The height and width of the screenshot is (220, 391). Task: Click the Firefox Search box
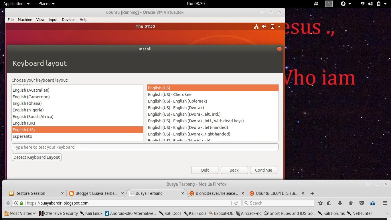pos(278,203)
